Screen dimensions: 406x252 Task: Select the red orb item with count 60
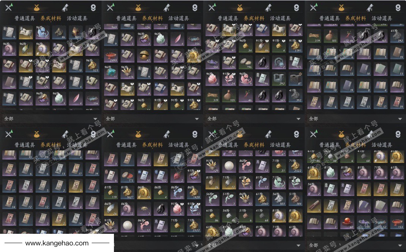[x=347, y=222]
